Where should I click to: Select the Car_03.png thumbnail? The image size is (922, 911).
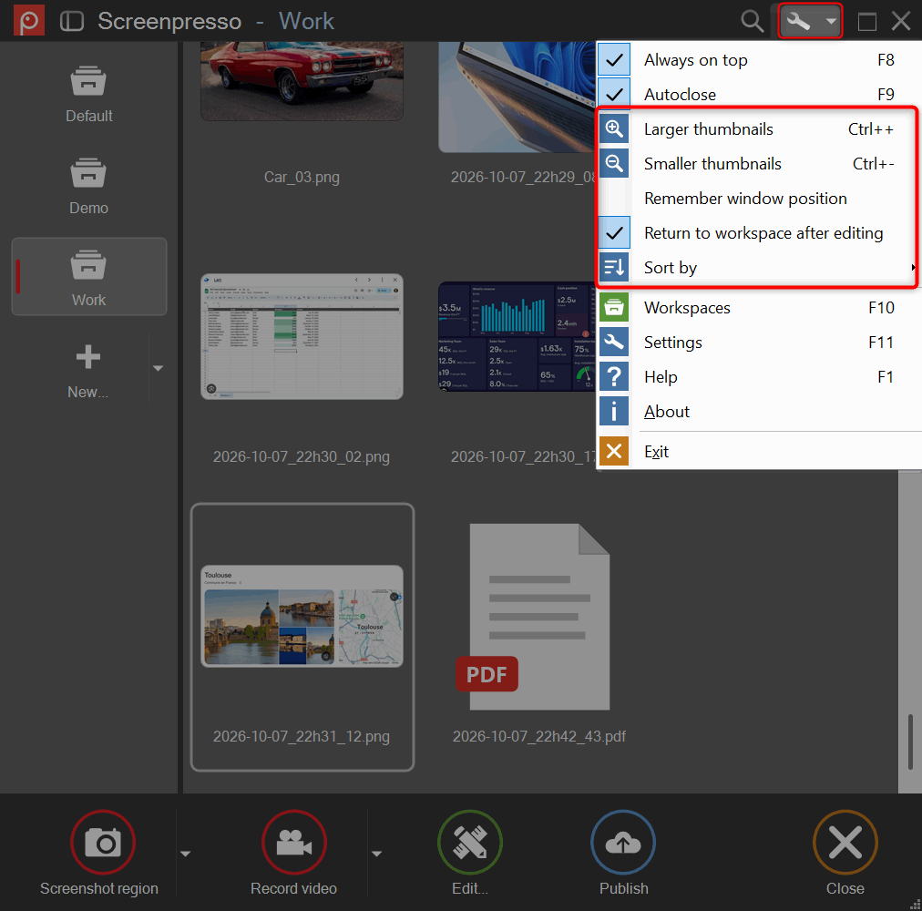point(302,80)
